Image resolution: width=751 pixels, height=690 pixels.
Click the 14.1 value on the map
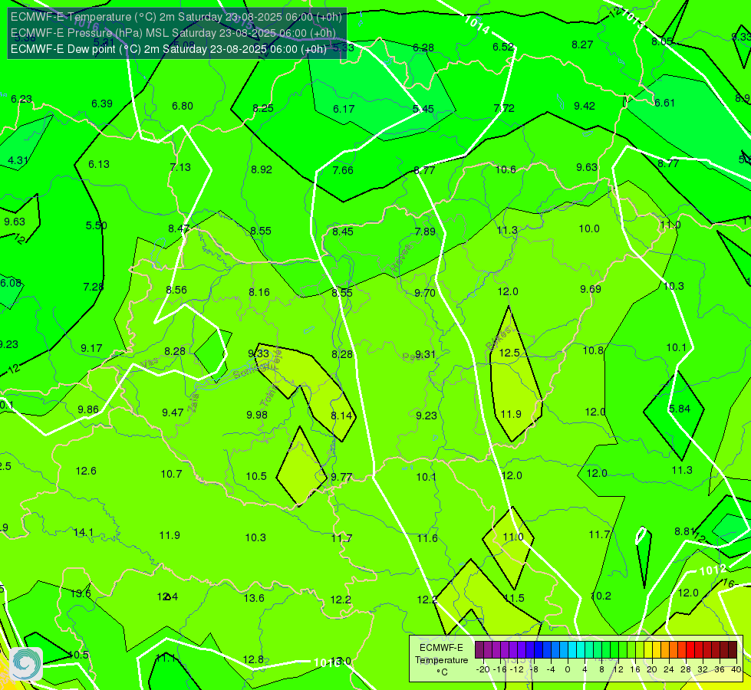pyautogui.click(x=84, y=533)
